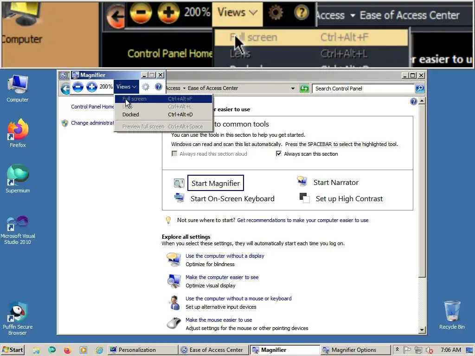Open Magnifier help question mark icon
This screenshot has height=356, width=475.
[x=159, y=87]
